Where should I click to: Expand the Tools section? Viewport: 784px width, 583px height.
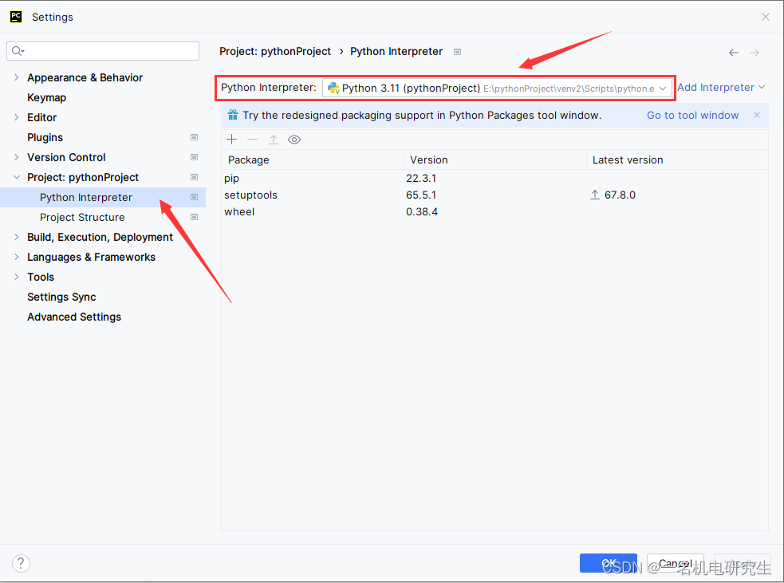17,277
